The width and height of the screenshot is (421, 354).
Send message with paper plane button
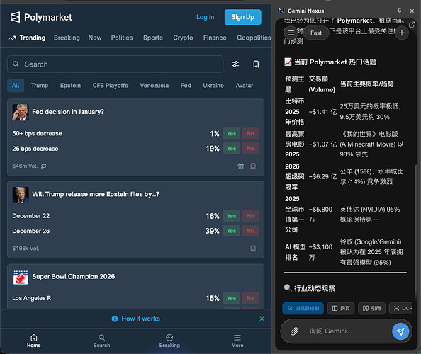click(400, 331)
